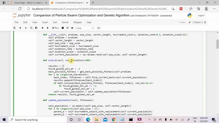This screenshot has width=219, height=123.
Task: Open File Explorer from taskbar
Action: click(x=96, y=120)
